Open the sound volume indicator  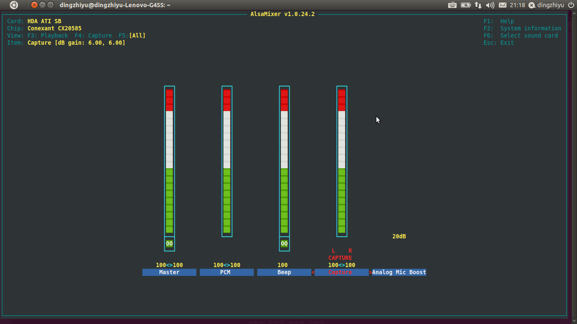tap(490, 5)
